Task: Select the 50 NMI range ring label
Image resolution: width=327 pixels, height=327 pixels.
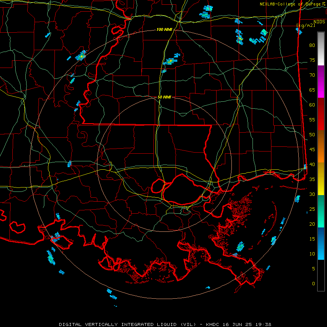Action: [x=164, y=97]
